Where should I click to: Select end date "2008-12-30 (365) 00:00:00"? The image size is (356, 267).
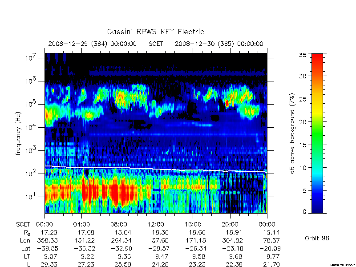[x=219, y=44]
